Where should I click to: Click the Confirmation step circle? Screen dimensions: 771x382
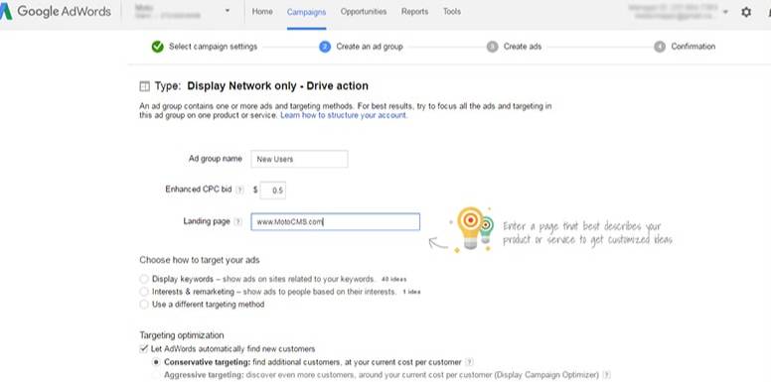tap(660, 47)
